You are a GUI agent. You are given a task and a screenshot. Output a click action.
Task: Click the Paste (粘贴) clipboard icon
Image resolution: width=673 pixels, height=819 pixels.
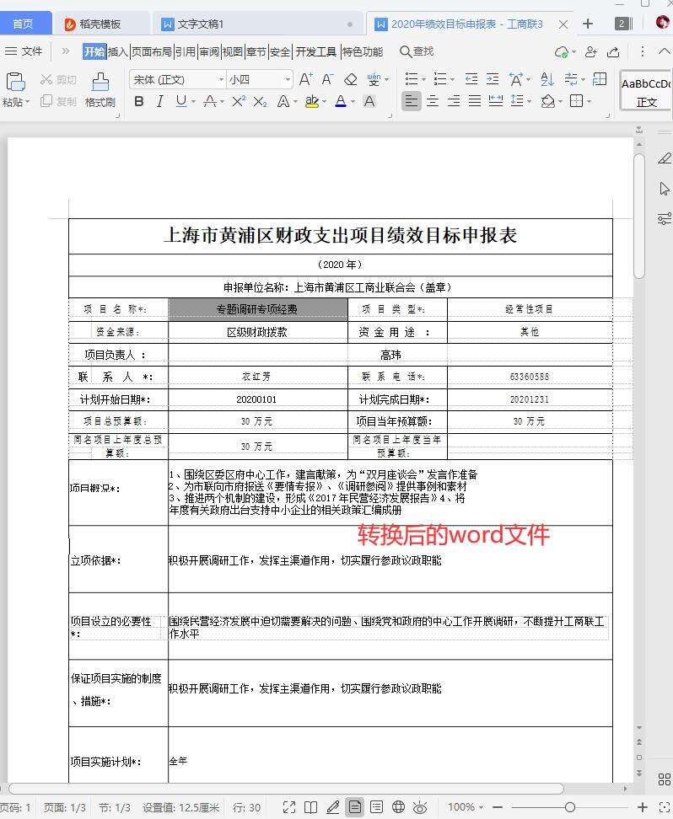(15, 82)
